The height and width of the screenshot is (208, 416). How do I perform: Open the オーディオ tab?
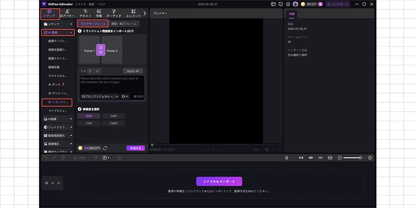coord(114,14)
